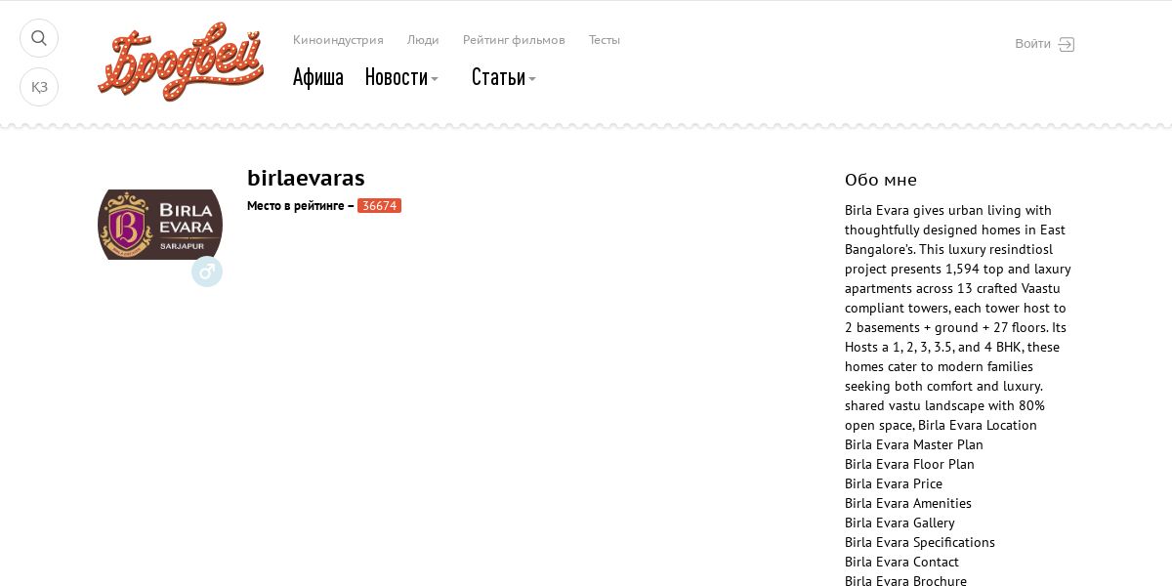Image resolution: width=1172 pixels, height=586 pixels.
Task: Click the Birla Evara Floor Plan line
Action: pos(909,464)
